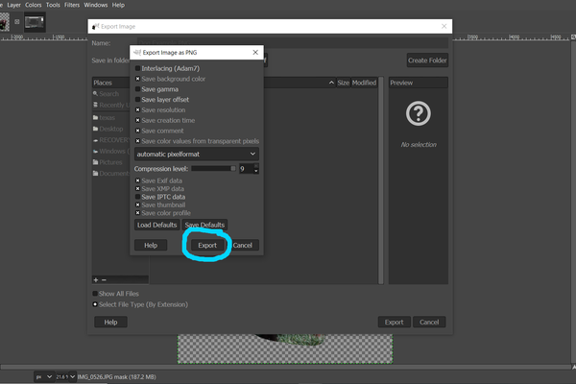Viewport: 576px width, 384px height.
Task: Toggle the Save color profile checkbox
Action: click(x=137, y=213)
